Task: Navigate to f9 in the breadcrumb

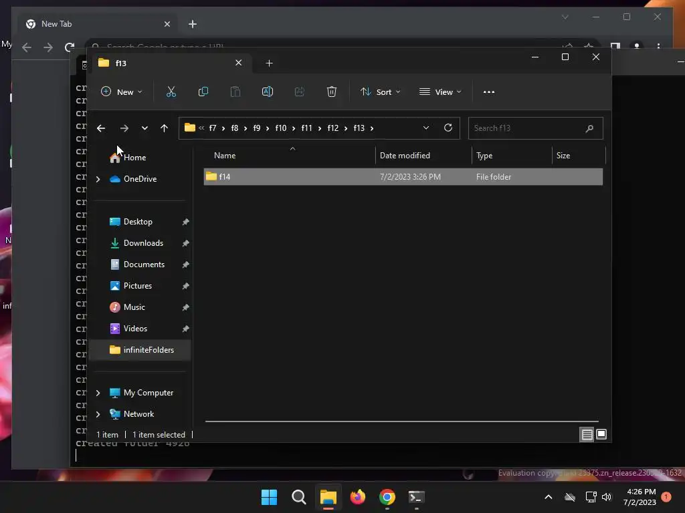Action: [256, 128]
